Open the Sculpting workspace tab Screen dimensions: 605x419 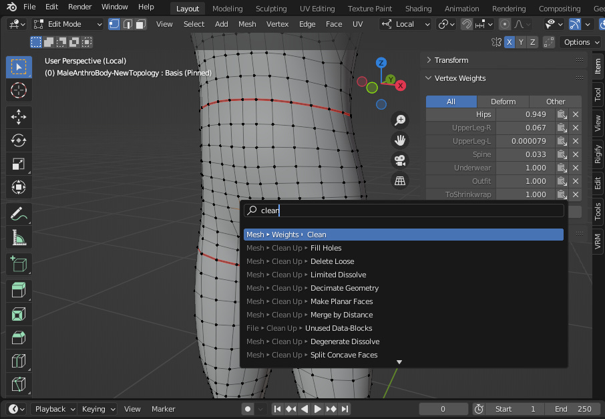point(271,9)
